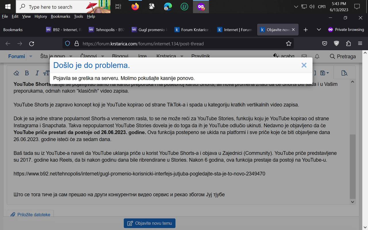This screenshot has height=230, width=368.
Task: Click the editor vertical scrollbar thumb
Action: tap(353, 167)
